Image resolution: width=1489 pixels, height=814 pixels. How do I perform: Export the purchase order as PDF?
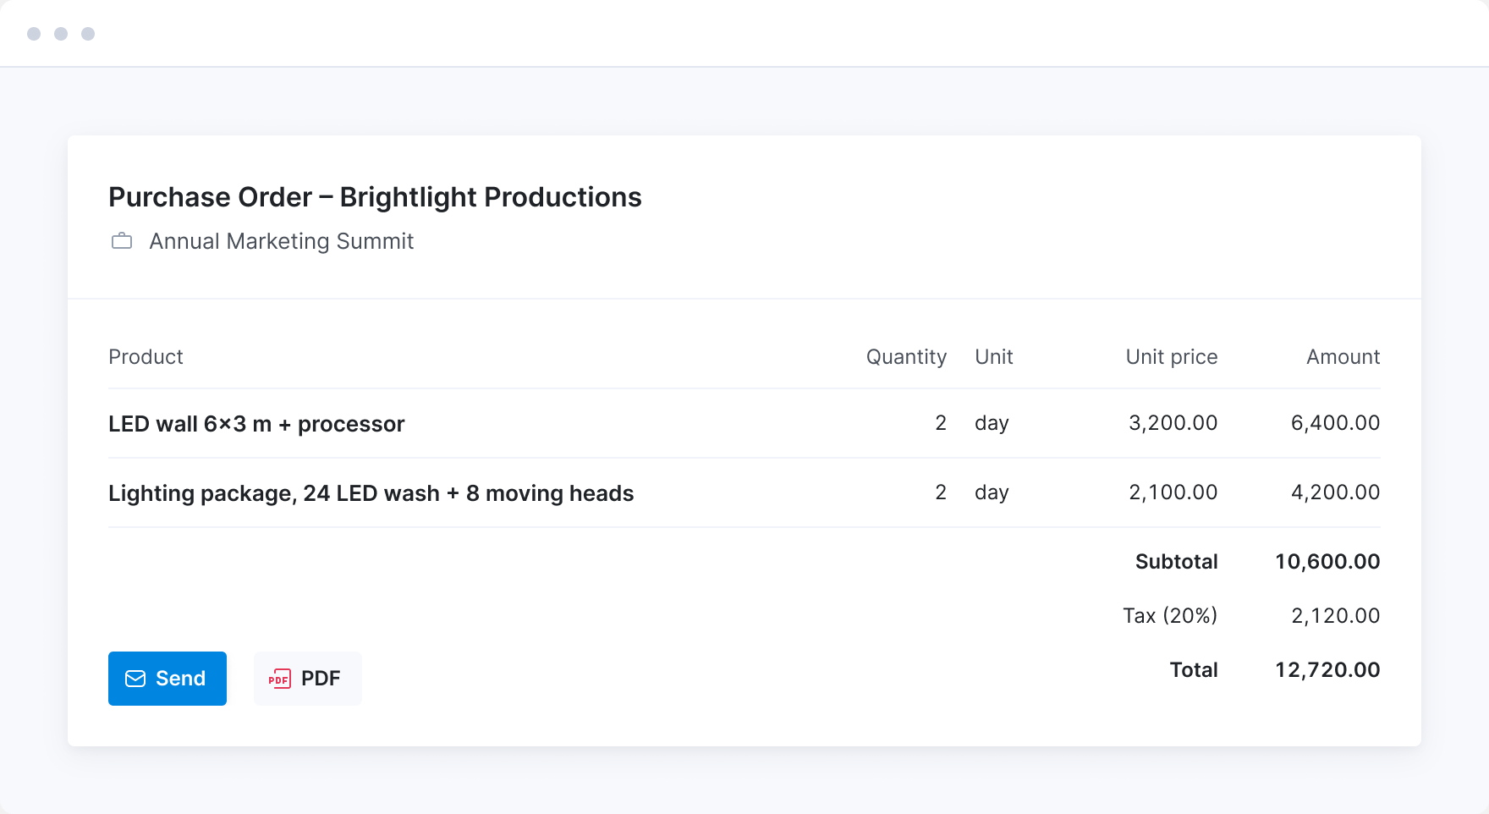coord(308,679)
